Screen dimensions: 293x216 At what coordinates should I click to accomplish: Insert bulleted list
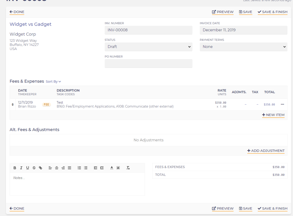coord(86,168)
